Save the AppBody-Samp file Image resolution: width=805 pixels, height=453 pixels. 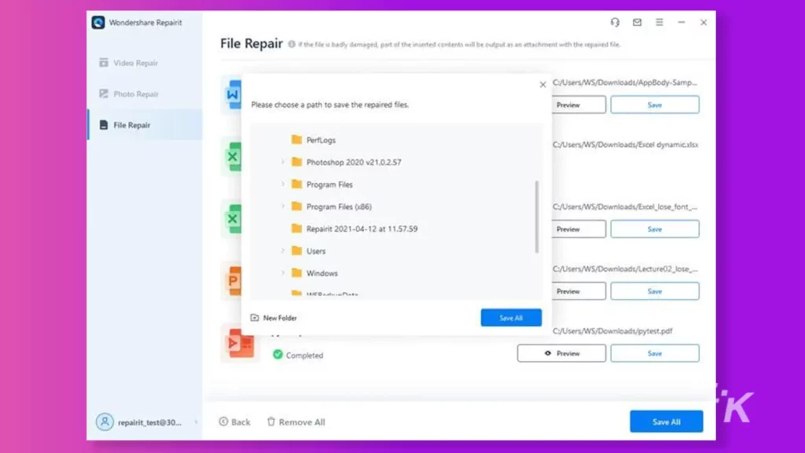click(x=655, y=105)
